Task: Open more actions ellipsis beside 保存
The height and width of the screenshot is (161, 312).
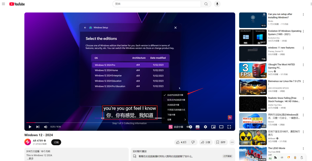Action: click(232, 142)
